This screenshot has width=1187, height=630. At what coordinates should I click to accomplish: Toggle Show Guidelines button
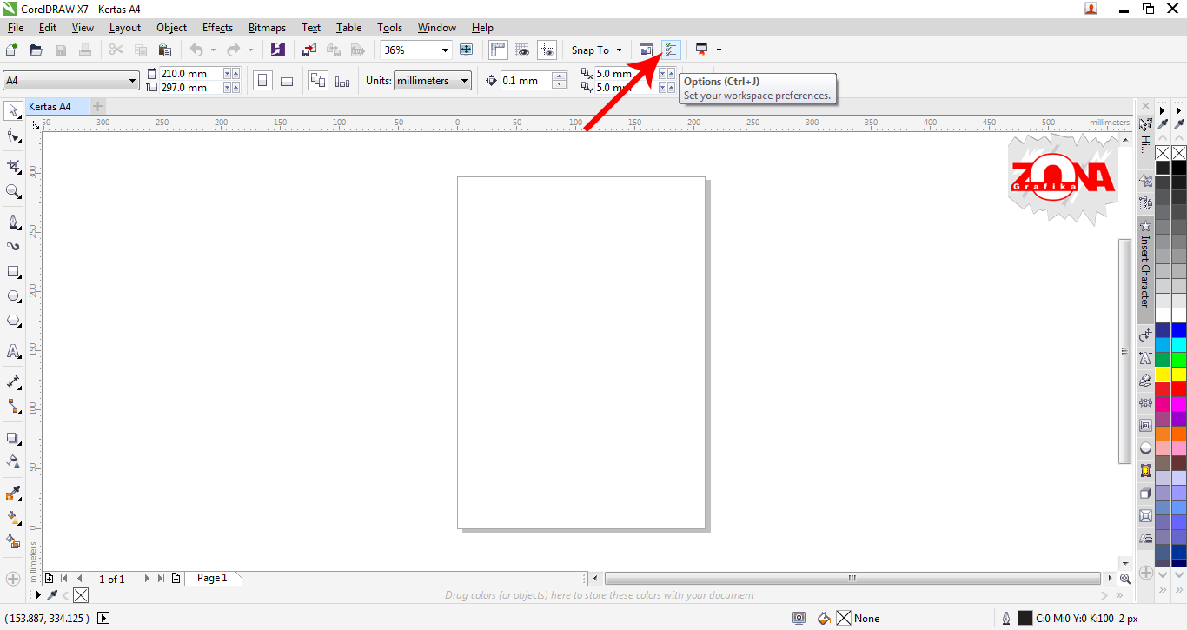[547, 50]
